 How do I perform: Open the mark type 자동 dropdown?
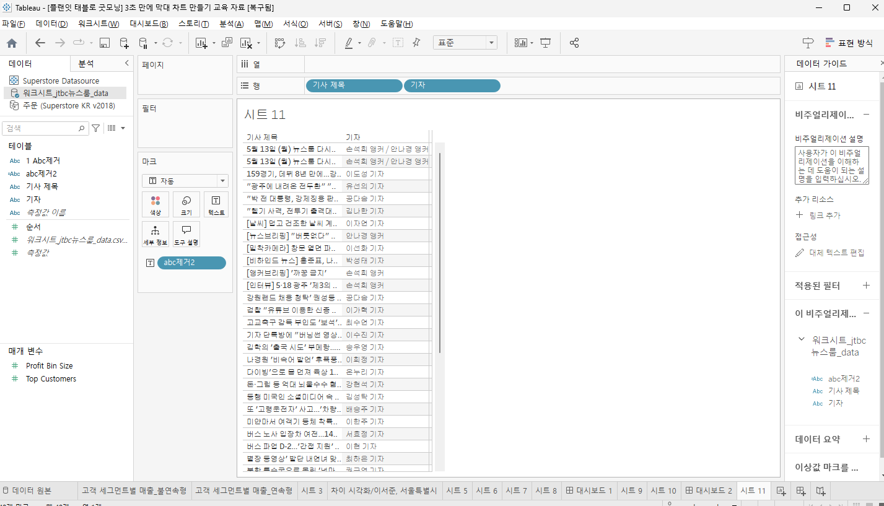click(x=185, y=181)
